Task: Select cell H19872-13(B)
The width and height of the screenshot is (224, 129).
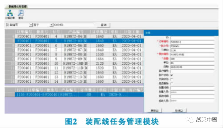Action: pyautogui.click(x=76, y=77)
